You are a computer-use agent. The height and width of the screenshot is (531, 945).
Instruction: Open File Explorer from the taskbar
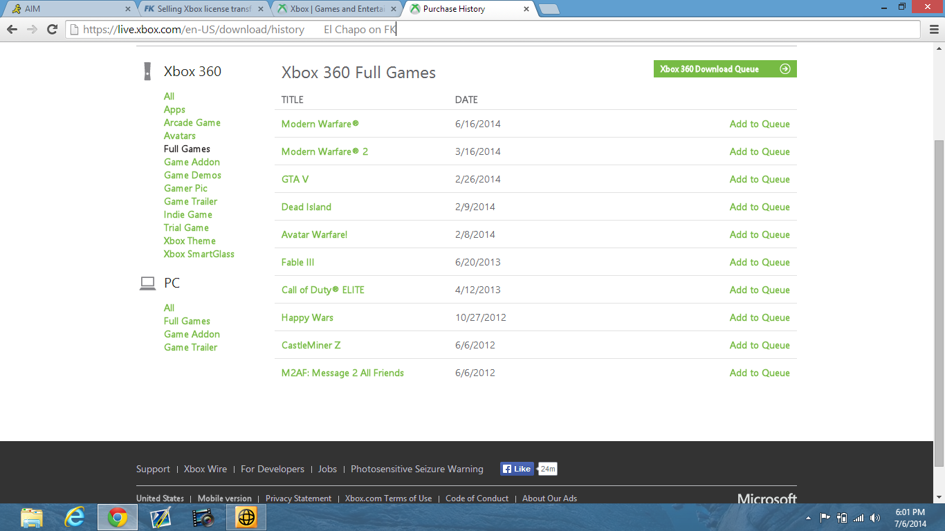tap(32, 517)
